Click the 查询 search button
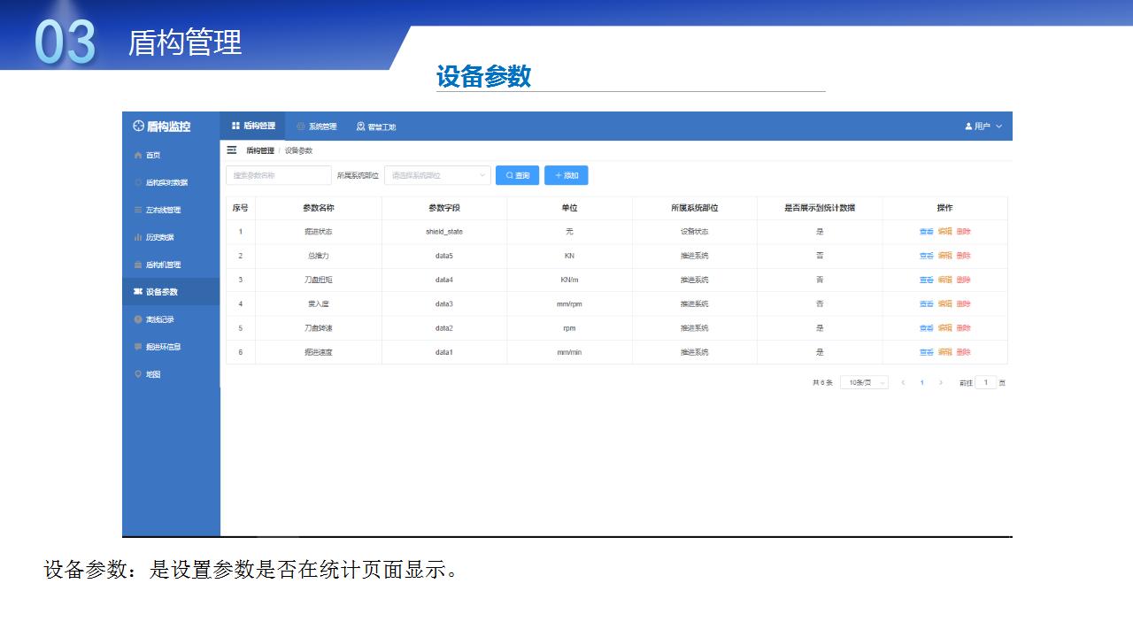 pos(517,176)
